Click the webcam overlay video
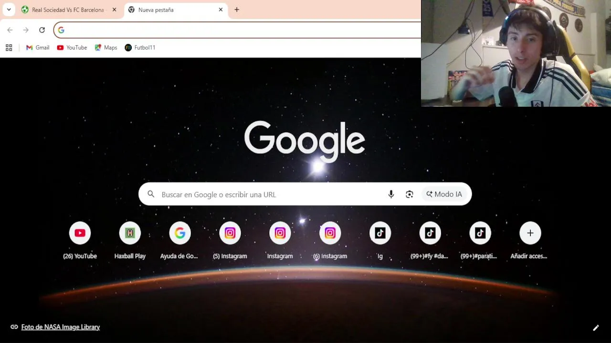 [x=516, y=53]
